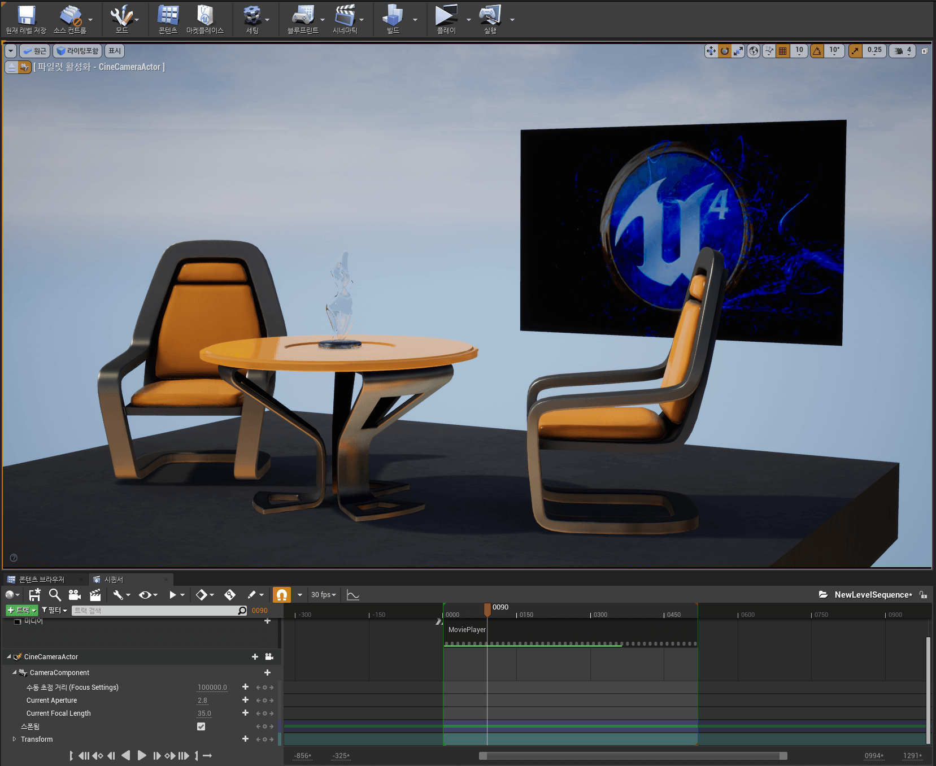Open the camera speed dropdown
Screen dimensions: 936x766
[x=902, y=51]
